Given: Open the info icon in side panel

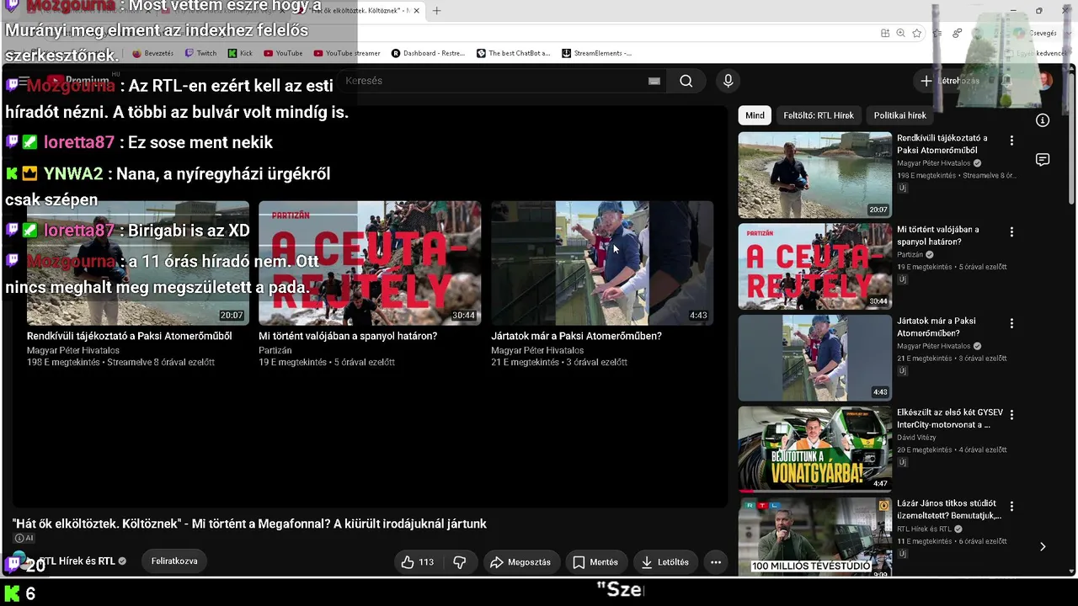Looking at the screenshot, I should click(x=1043, y=120).
